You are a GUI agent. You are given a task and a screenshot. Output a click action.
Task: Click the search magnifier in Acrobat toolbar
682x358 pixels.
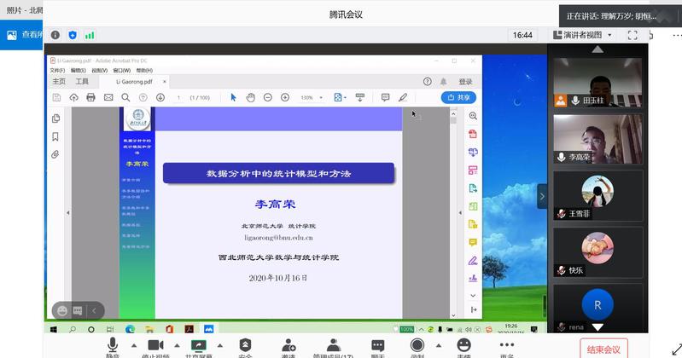coord(126,98)
